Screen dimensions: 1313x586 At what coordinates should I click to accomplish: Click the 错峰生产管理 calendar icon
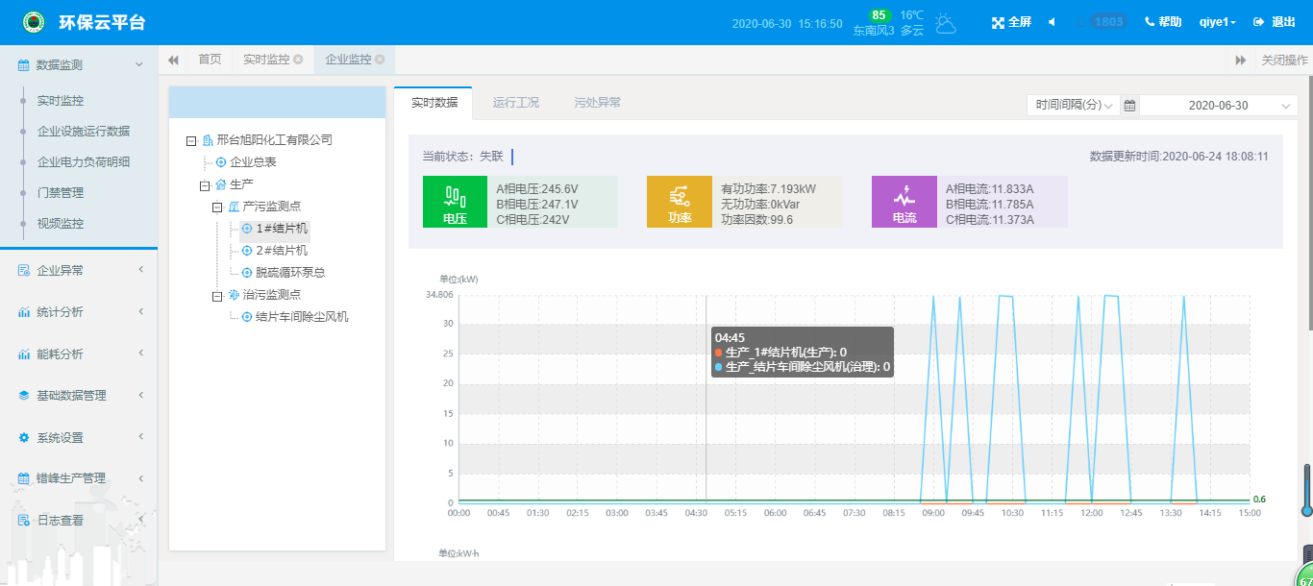pos(24,477)
